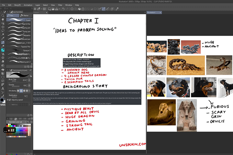Click the Fill bucket icon in command bar

click(x=79, y=9)
